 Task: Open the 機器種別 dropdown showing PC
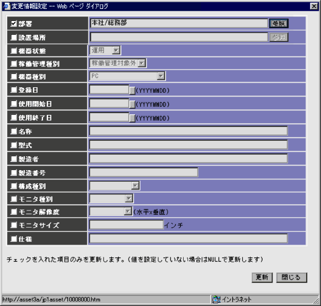click(127, 76)
